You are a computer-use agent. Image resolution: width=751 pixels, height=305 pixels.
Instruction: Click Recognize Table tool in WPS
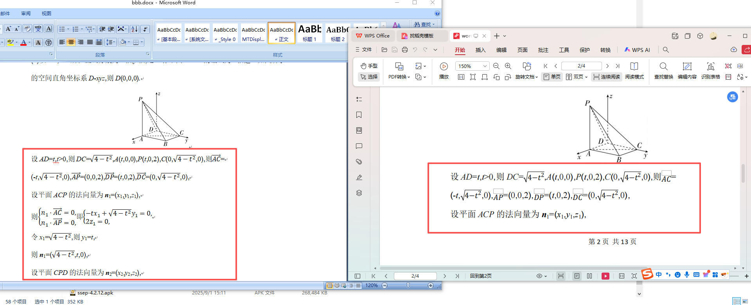(711, 70)
